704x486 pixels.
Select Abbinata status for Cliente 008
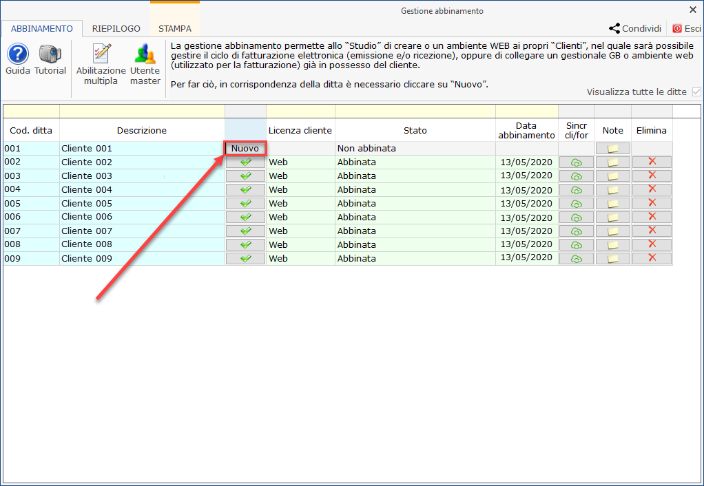tap(415, 244)
